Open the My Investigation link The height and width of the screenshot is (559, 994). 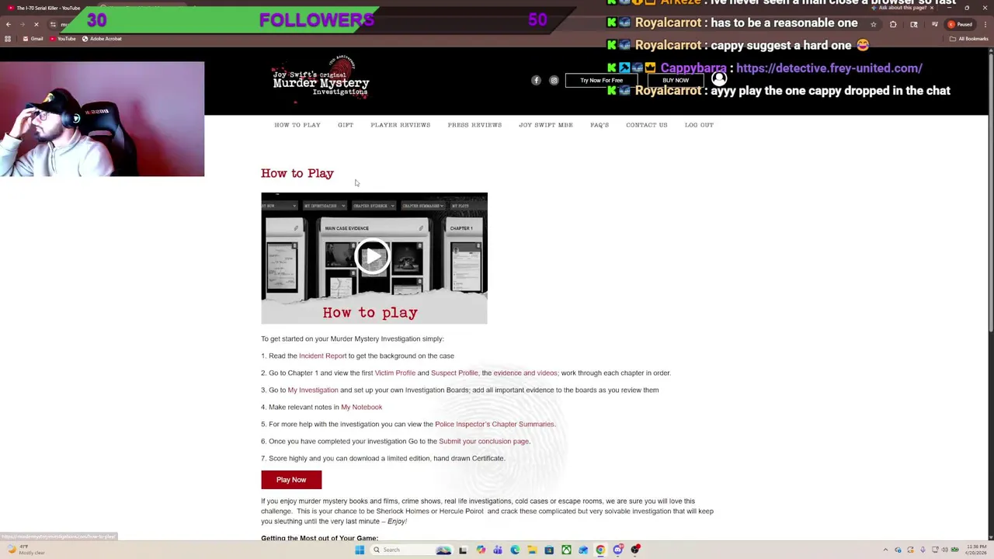coord(313,390)
